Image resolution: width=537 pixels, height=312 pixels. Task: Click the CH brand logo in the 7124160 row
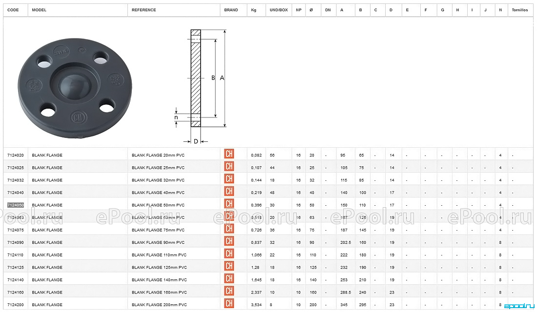pyautogui.click(x=229, y=291)
